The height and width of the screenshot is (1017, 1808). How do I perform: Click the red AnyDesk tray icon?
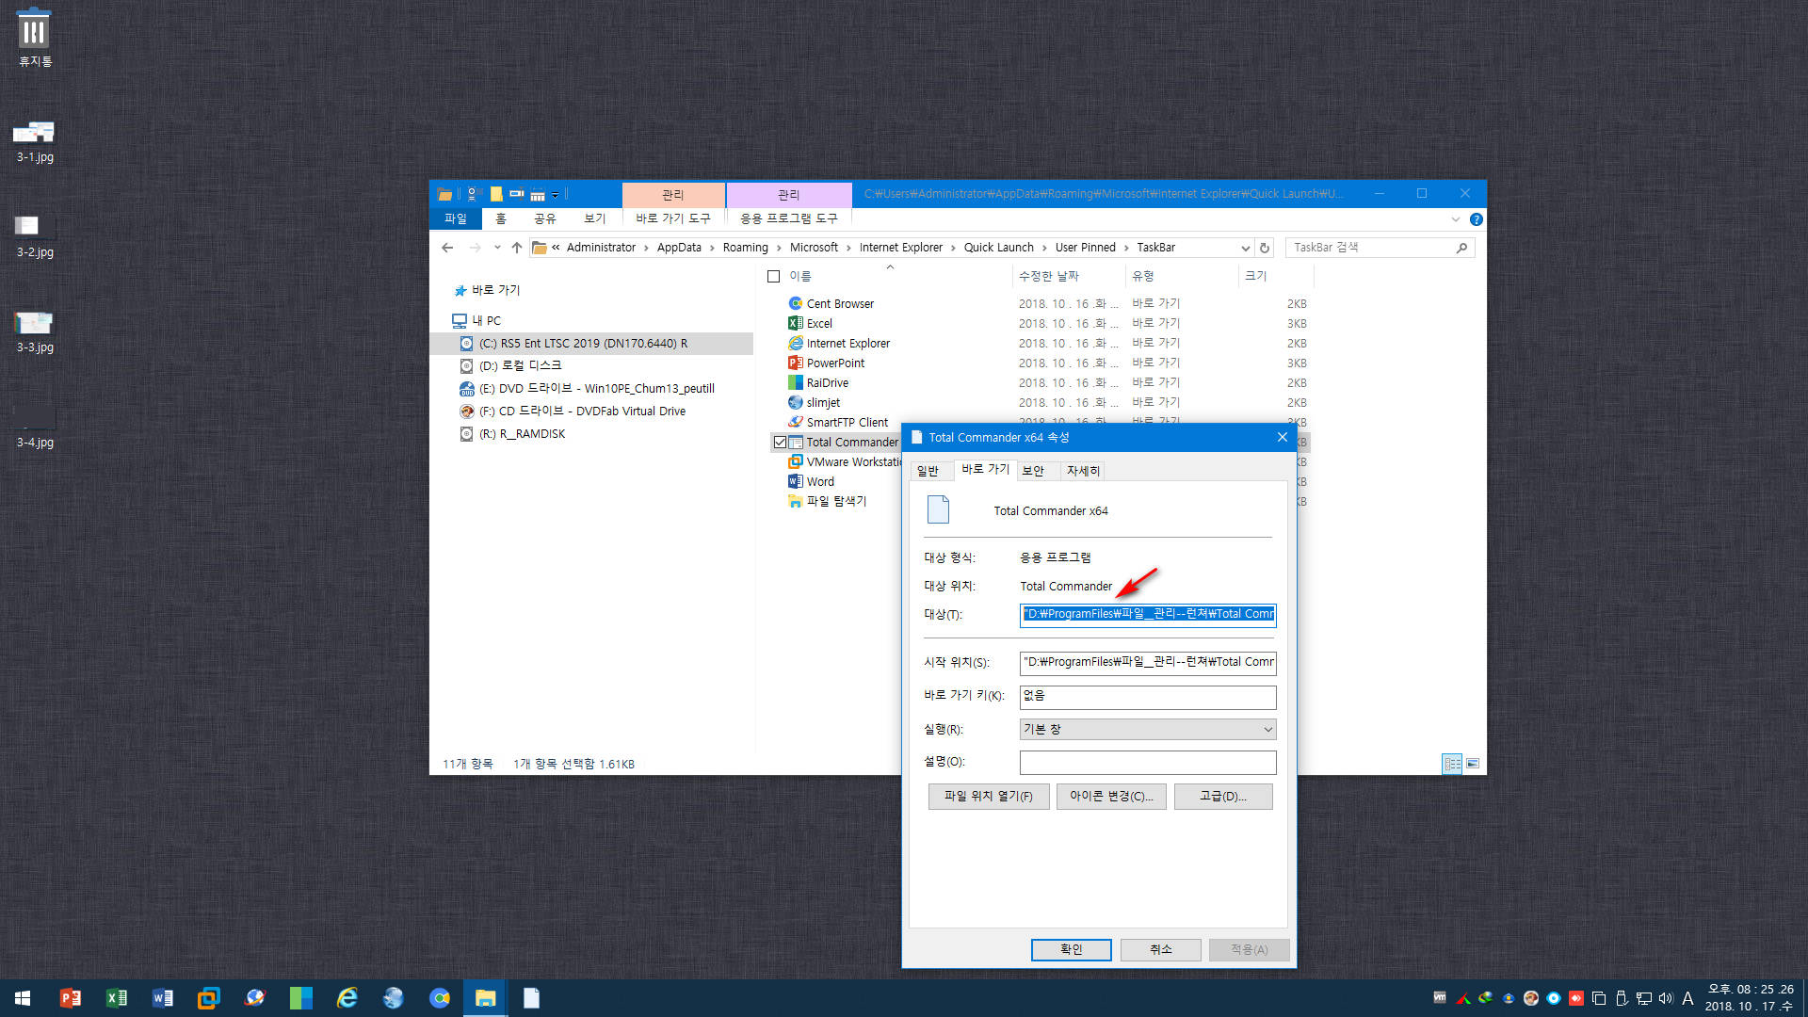coord(1575,998)
